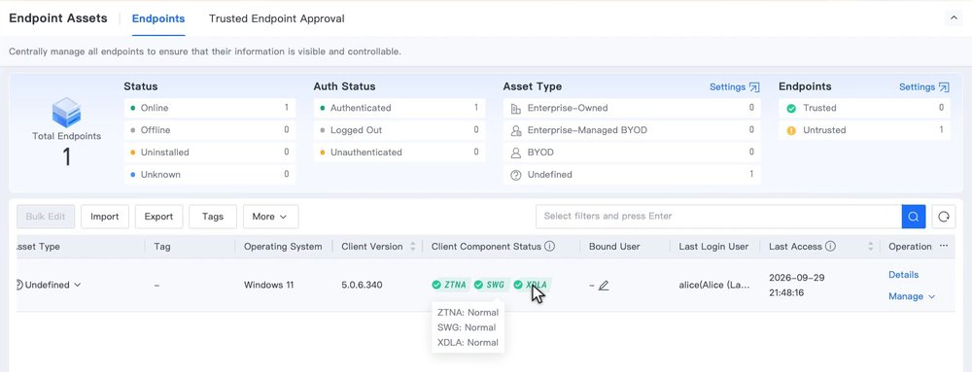The width and height of the screenshot is (972, 372).
Task: Click the Operating System column header
Action: [283, 247]
